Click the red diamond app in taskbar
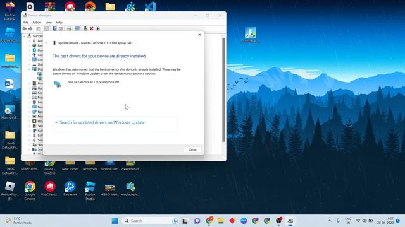 [232, 221]
